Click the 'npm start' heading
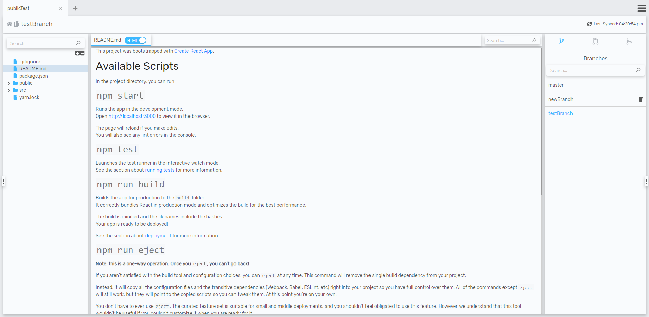This screenshot has width=649, height=317. point(120,96)
